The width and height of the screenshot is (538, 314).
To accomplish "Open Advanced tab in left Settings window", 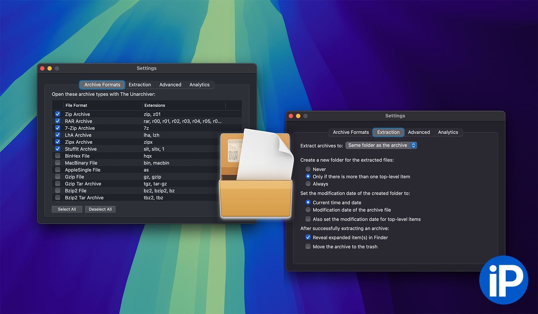I will pos(170,85).
